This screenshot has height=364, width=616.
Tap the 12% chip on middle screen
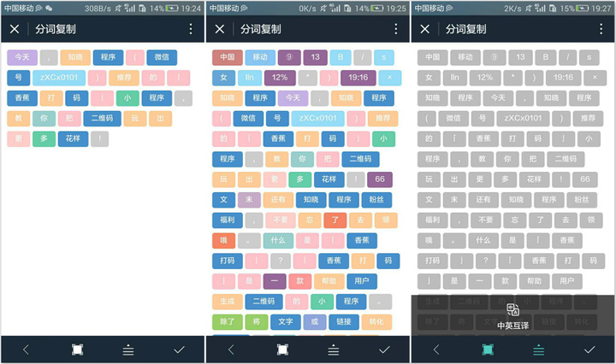point(280,78)
